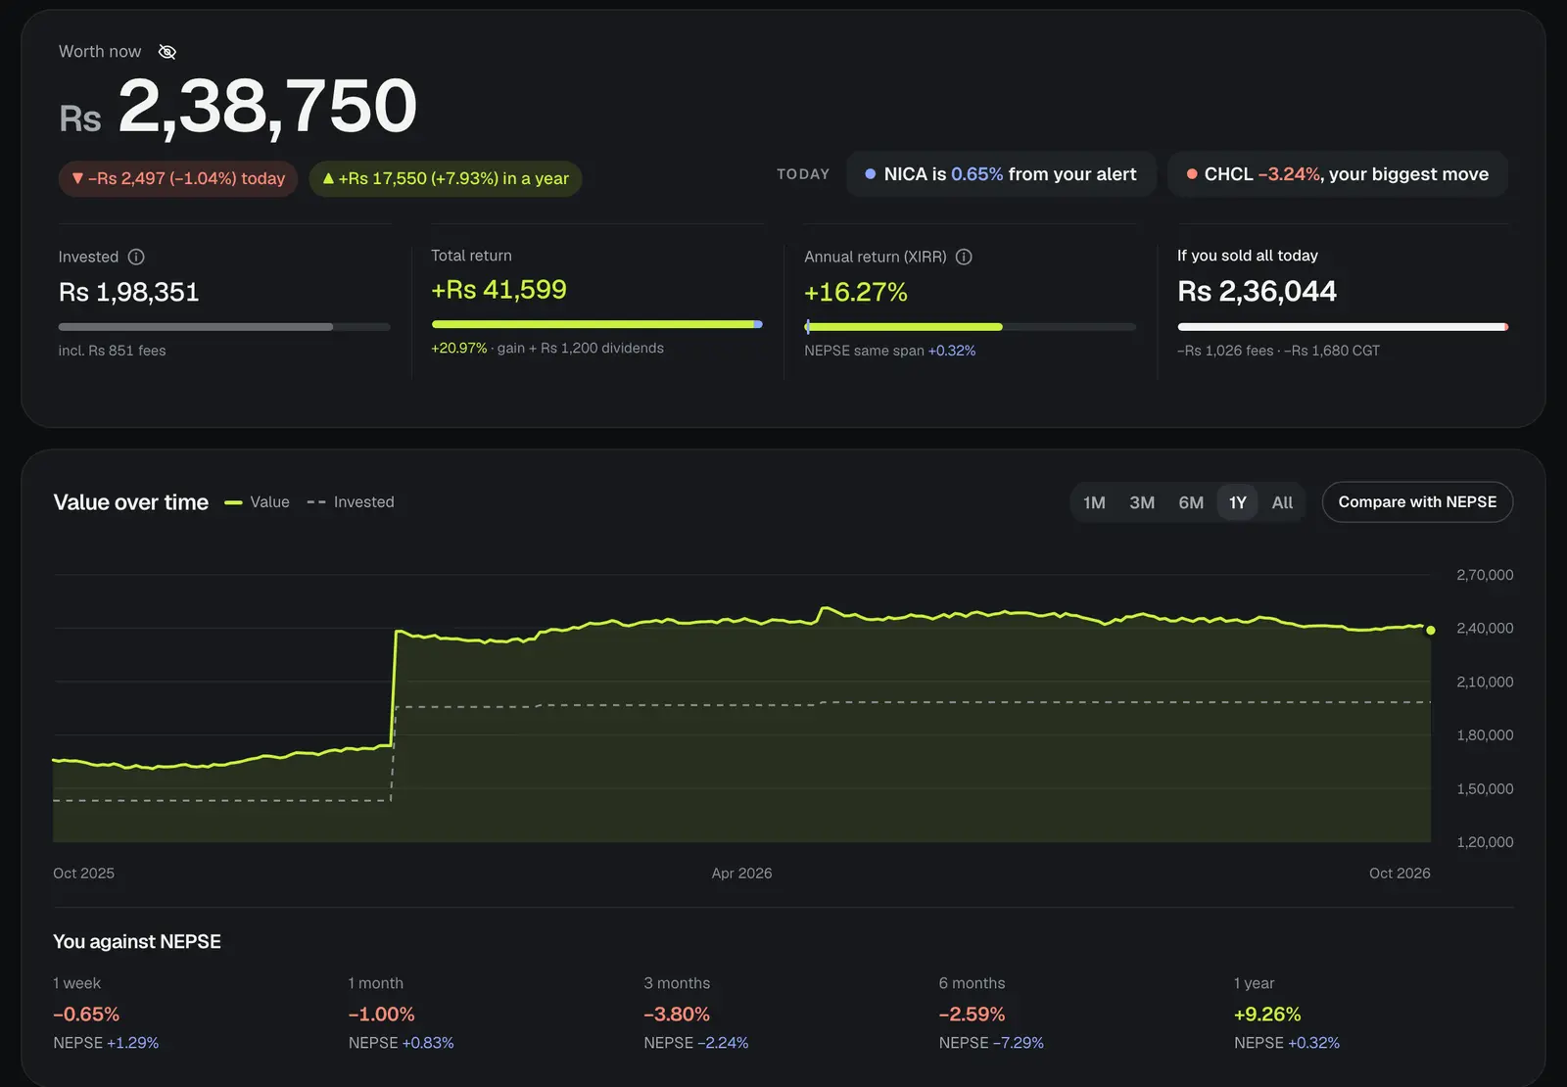Click the 1 year +9.26% figure
1567x1087 pixels.
(x=1267, y=1015)
